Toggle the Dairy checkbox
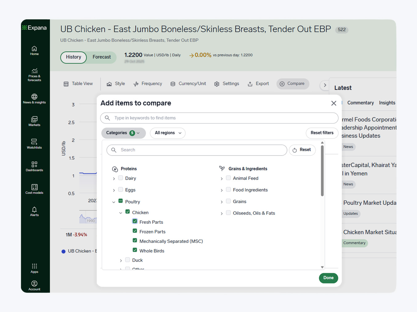 121,178
